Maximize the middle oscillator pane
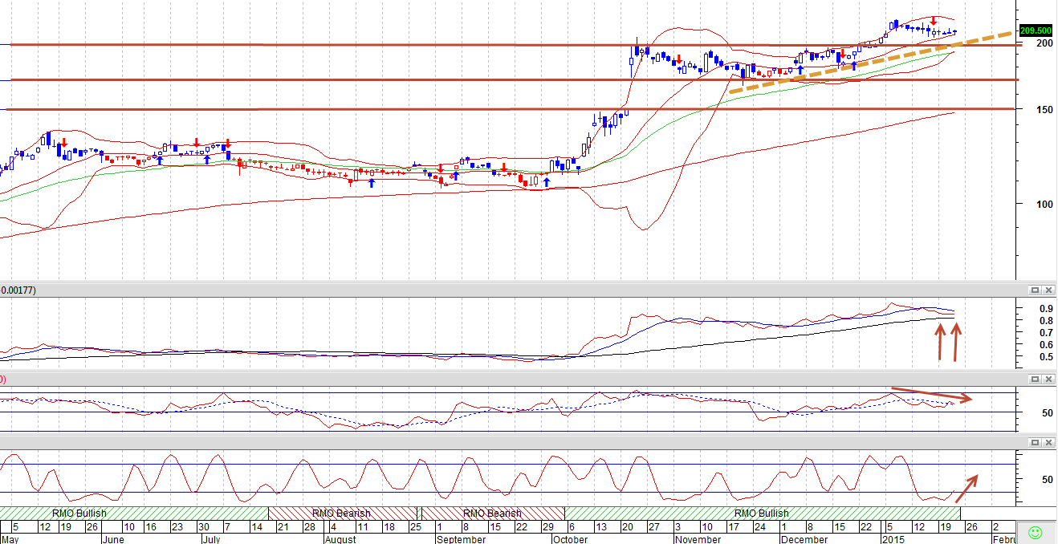1058x544 pixels. click(x=1035, y=377)
